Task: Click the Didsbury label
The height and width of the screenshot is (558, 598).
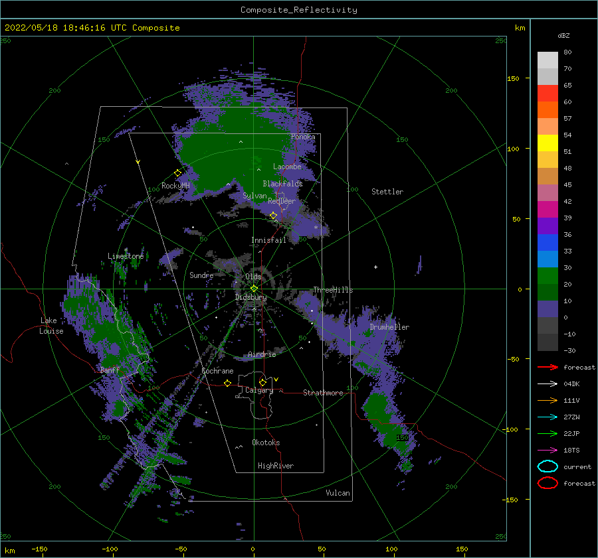Action: [251, 297]
